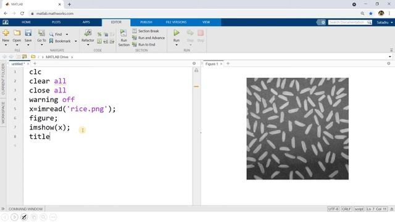
Task: Expand the address bar path dropdown arrow
Action: (x=390, y=57)
